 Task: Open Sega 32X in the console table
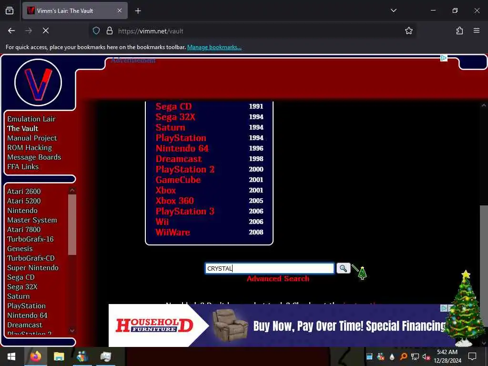(175, 117)
